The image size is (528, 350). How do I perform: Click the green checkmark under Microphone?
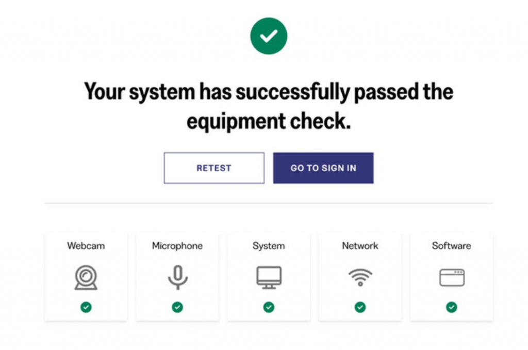tap(177, 307)
